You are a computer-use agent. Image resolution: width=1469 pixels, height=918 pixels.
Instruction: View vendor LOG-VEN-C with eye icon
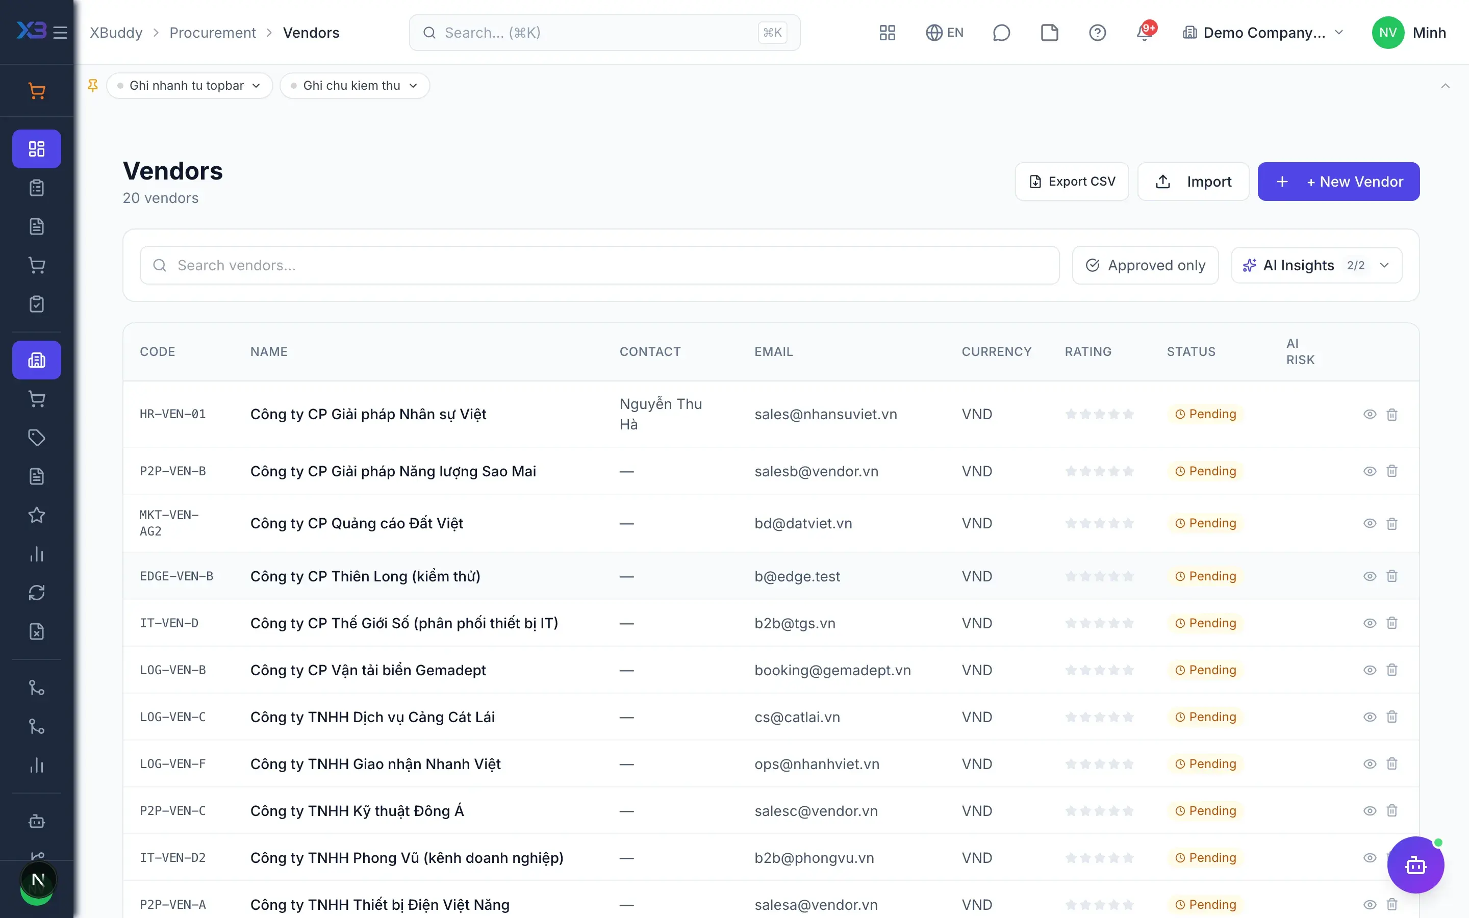point(1370,717)
